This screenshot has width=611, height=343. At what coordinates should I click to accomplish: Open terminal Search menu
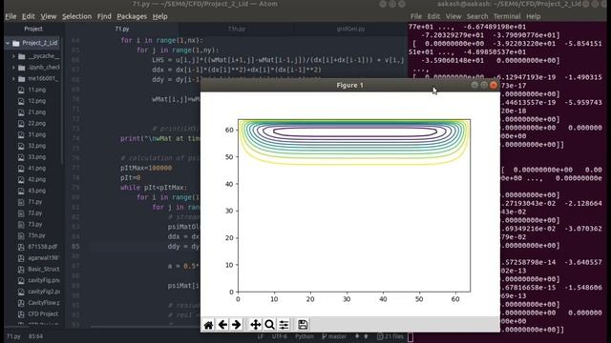pos(477,16)
